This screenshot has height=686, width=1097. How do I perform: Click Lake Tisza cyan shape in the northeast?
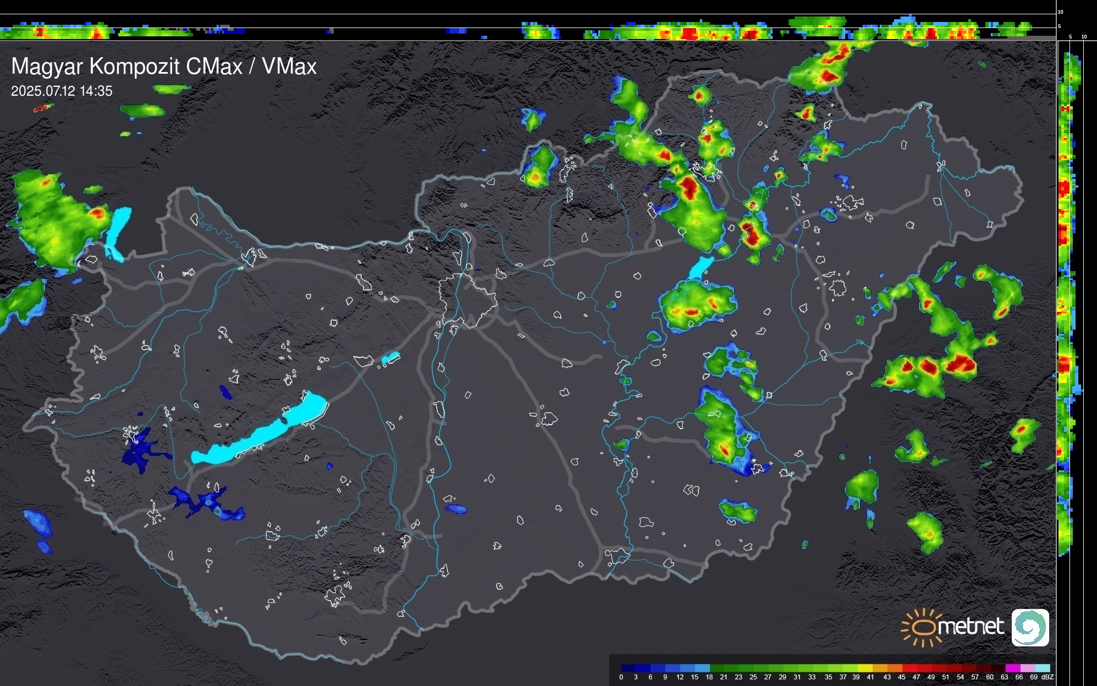click(700, 268)
